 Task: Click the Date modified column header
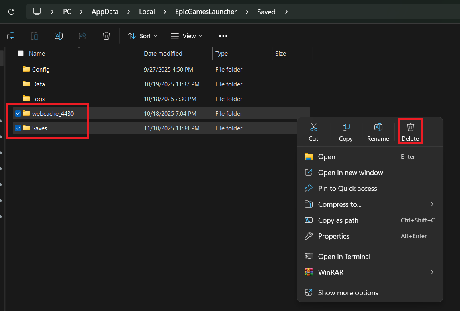pos(163,53)
